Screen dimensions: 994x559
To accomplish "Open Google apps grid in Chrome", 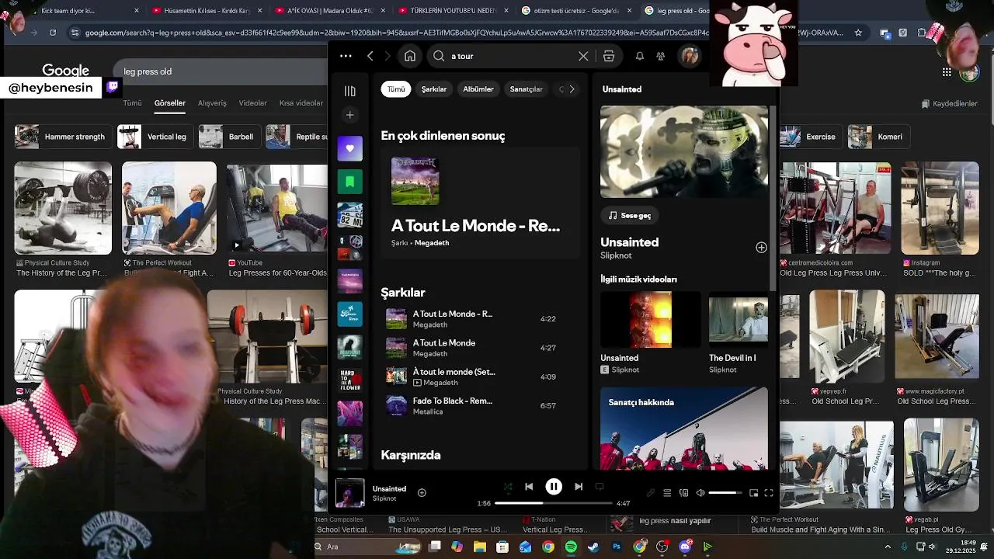I will click(x=947, y=71).
